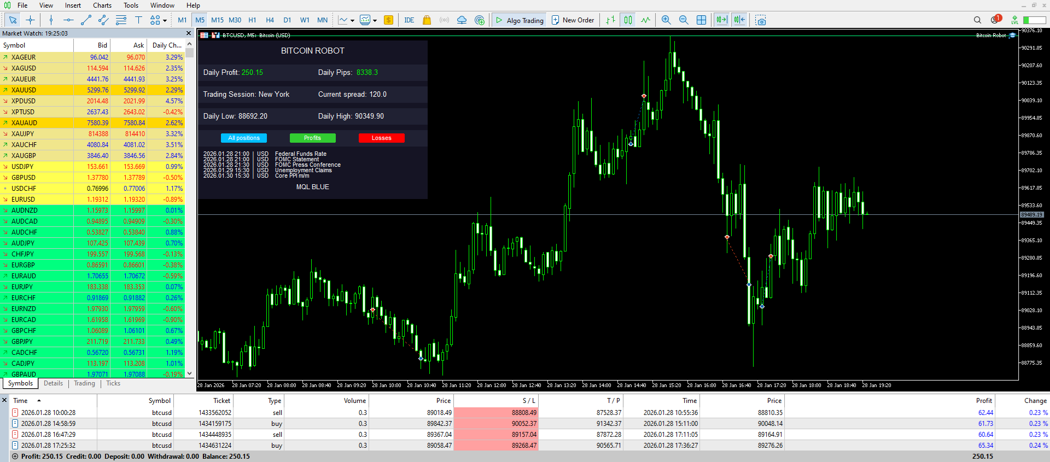Take a chart screenshot
This screenshot has height=462, width=1050.
760,20
